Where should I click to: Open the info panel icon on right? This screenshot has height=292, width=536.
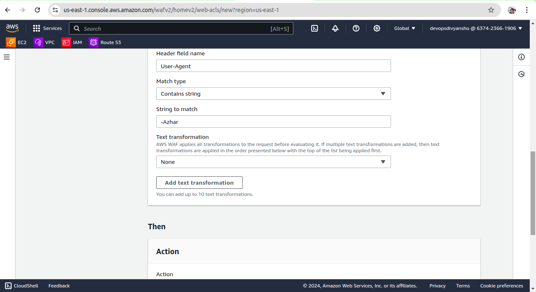pos(521,57)
